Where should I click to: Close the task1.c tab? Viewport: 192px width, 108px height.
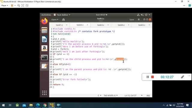click(x=67, y=25)
